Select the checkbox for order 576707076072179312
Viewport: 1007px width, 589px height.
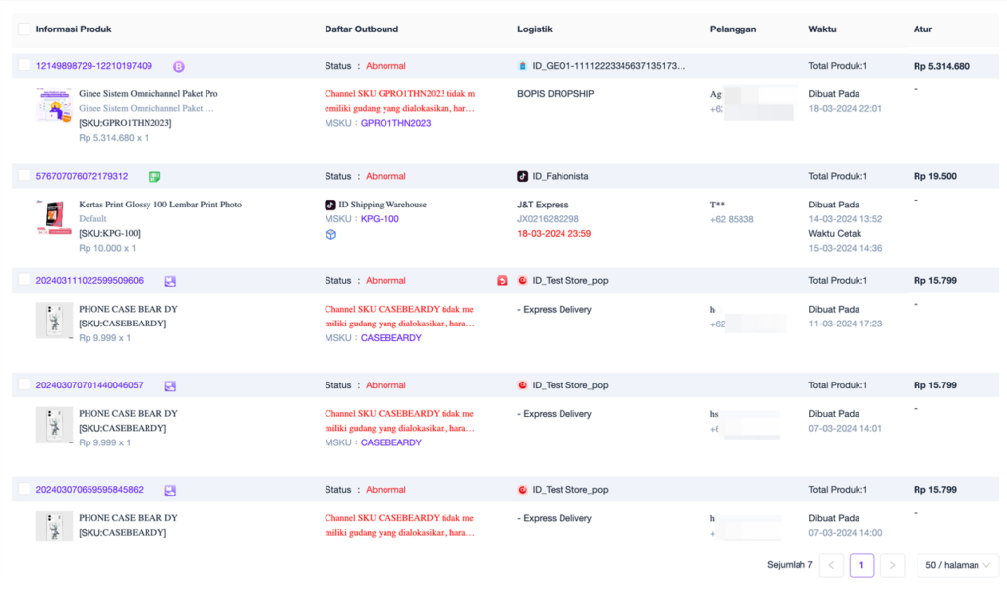(x=24, y=176)
